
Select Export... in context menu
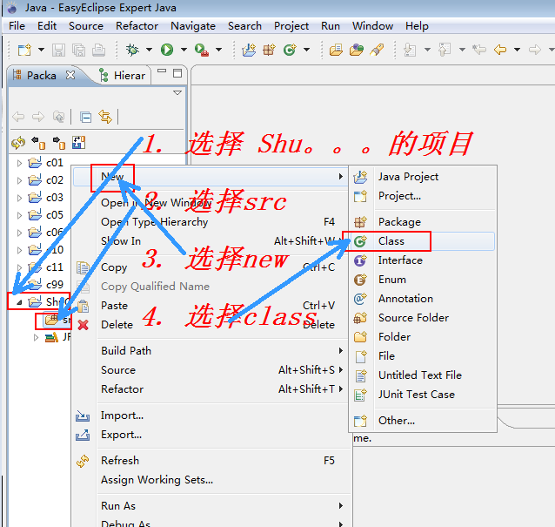[x=211, y=435]
